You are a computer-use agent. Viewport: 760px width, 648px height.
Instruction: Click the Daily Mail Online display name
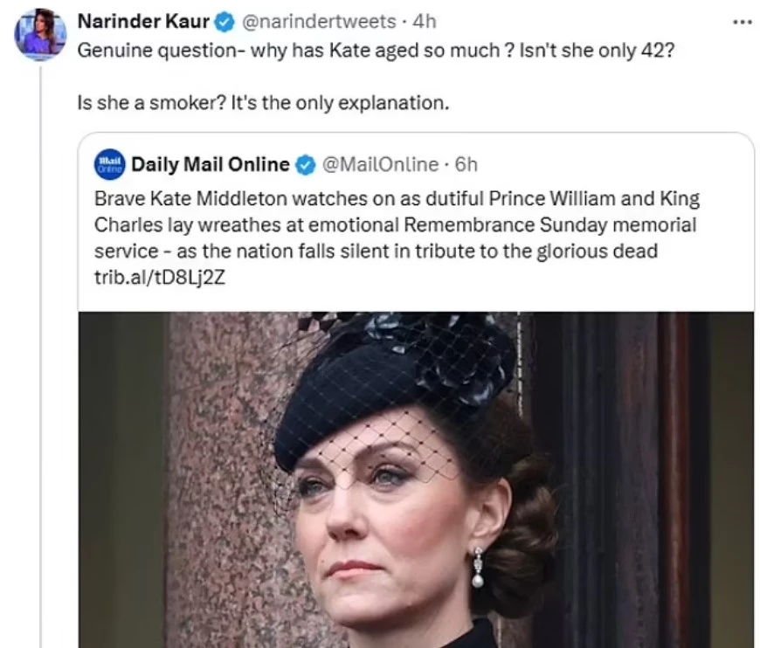[x=210, y=164]
